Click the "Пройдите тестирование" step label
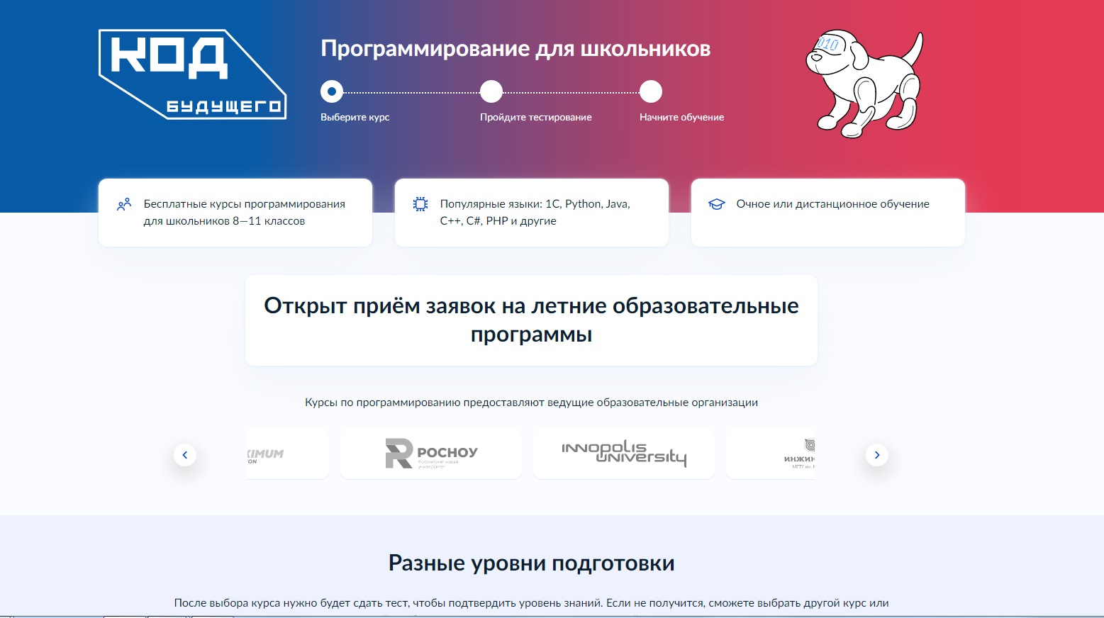 tap(535, 117)
